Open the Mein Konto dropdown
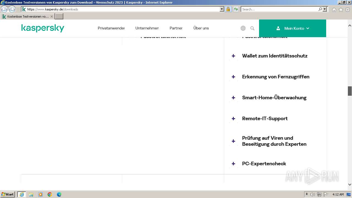 pos(293,28)
